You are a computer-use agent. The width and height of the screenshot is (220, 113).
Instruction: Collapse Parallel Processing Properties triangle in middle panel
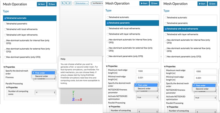pos(110,106)
